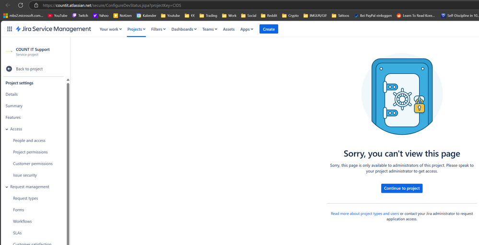The image size is (479, 245).
Task: Open People and access settings
Action: coord(29,140)
